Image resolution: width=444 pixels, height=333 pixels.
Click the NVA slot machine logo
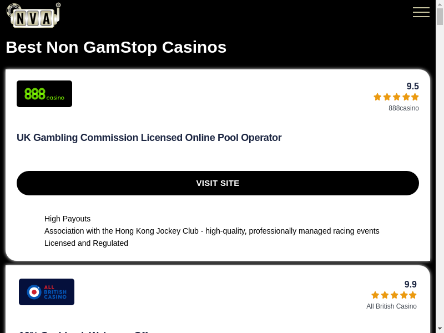click(x=33, y=16)
